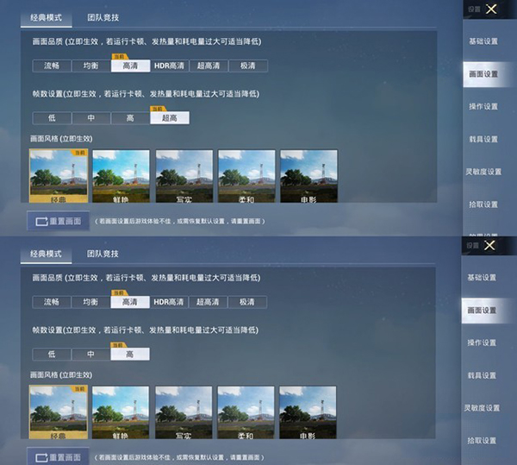Viewport: 517px width, 465px height.
Task: Set frame rate to 低 in lower panel
Action: coord(52,355)
